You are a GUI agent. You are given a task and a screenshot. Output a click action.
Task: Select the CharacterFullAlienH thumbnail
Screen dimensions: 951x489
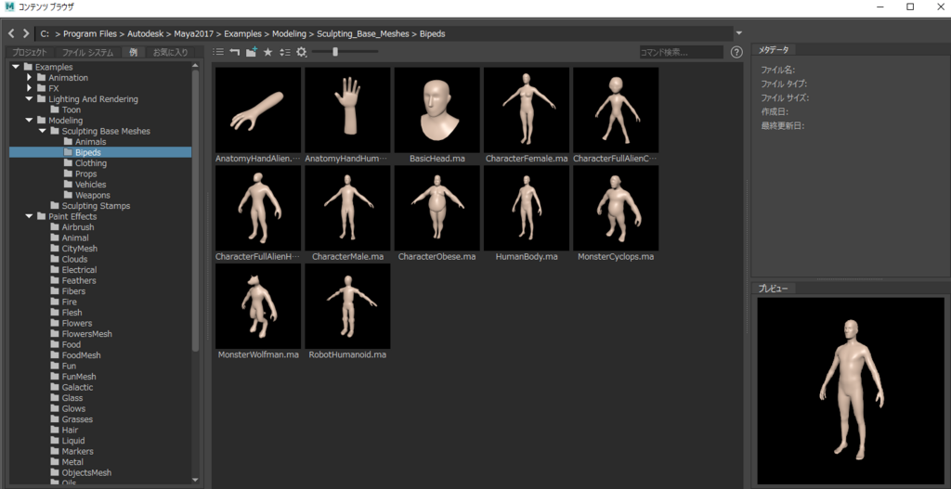point(258,208)
